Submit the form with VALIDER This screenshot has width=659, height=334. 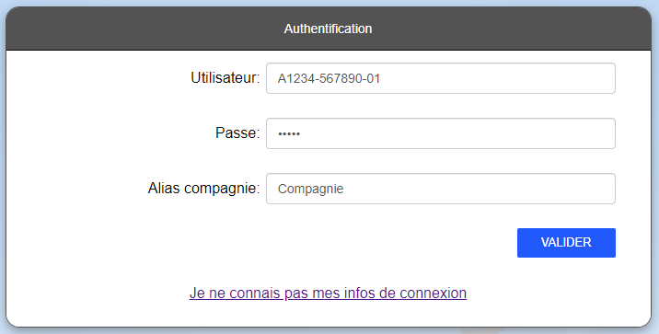(x=566, y=243)
